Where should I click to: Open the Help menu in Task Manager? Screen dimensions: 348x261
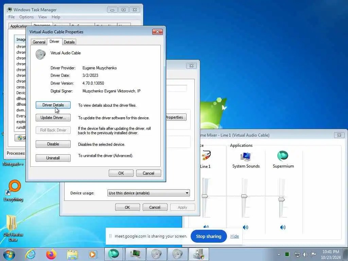[56, 17]
